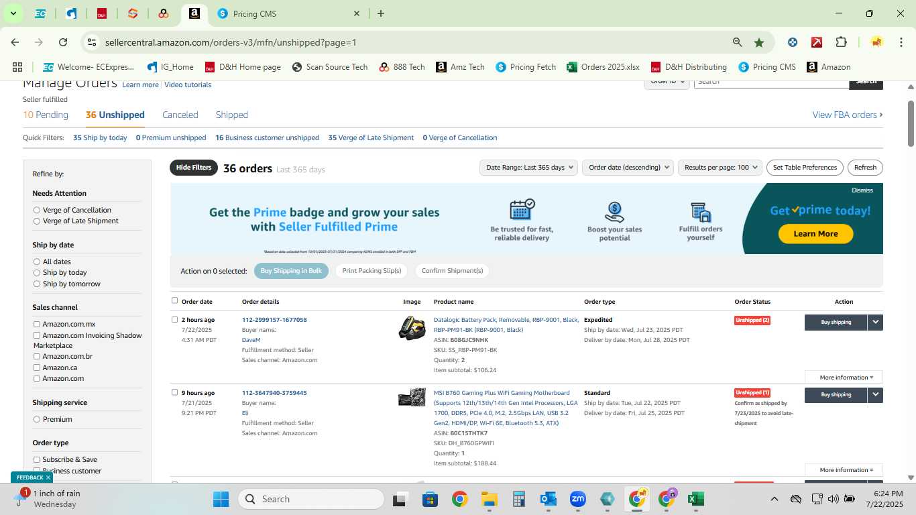Image resolution: width=916 pixels, height=515 pixels.
Task: Click the Hide Filters button
Action: click(x=194, y=168)
